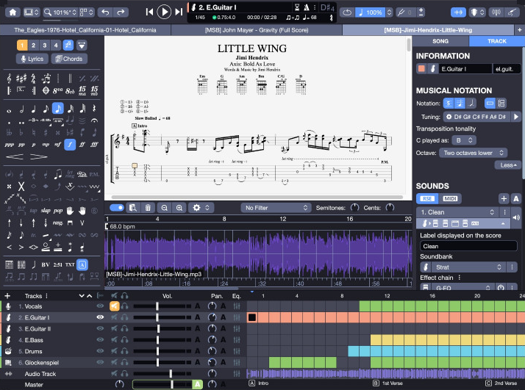Viewport: 525px width, 390px height.
Task: Jump to previous bar
Action: point(149,12)
